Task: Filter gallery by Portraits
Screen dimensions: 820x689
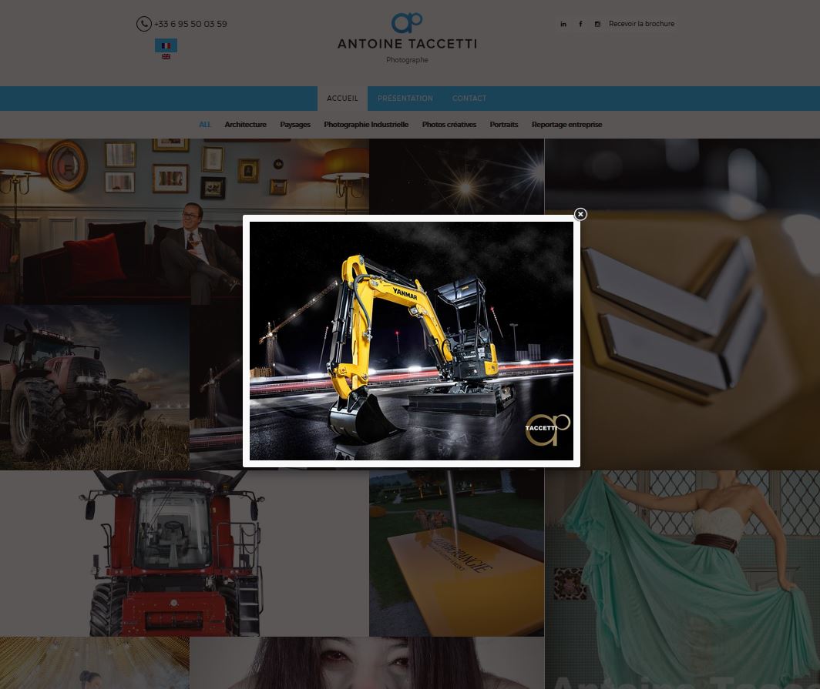Action: pyautogui.click(x=503, y=124)
